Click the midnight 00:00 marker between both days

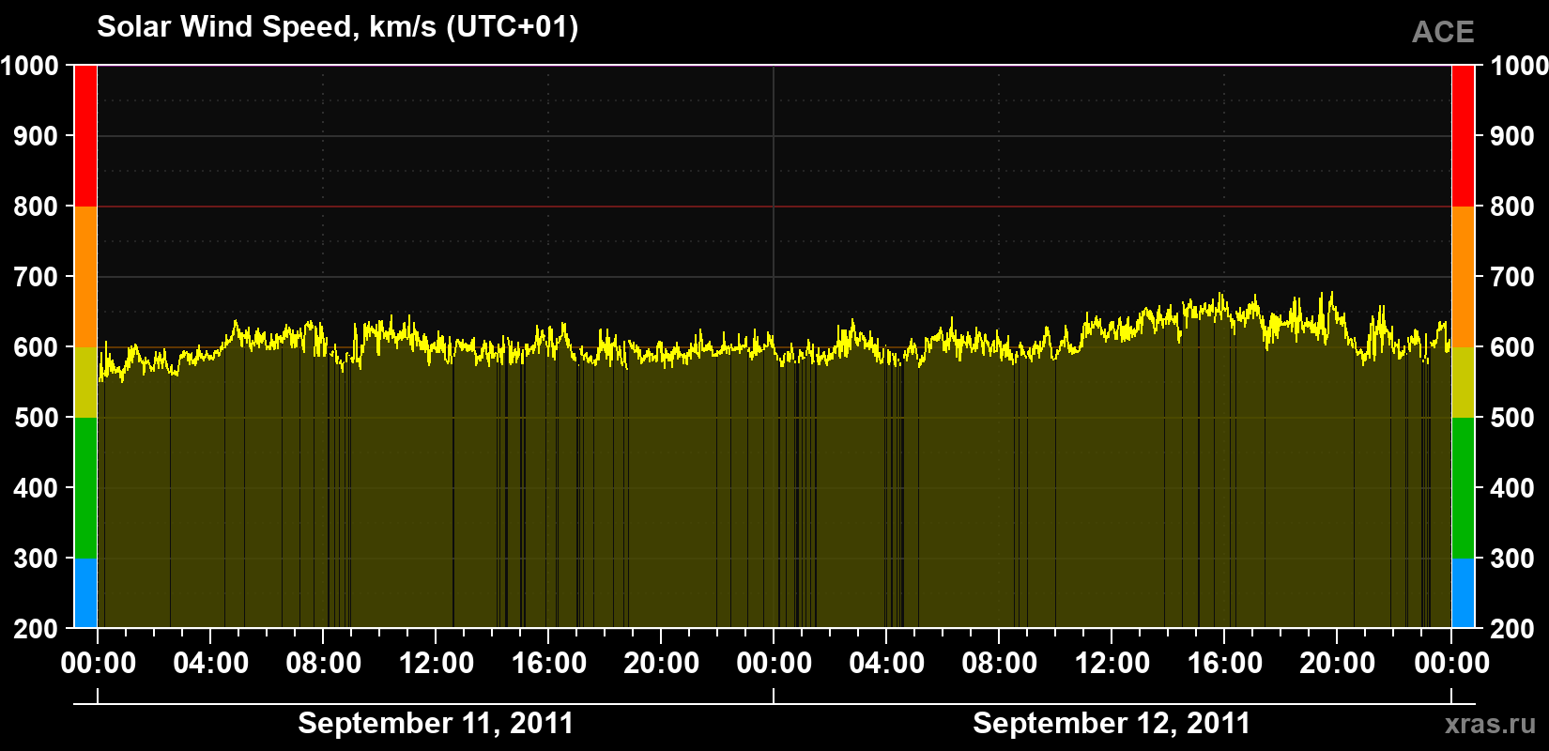[774, 664]
